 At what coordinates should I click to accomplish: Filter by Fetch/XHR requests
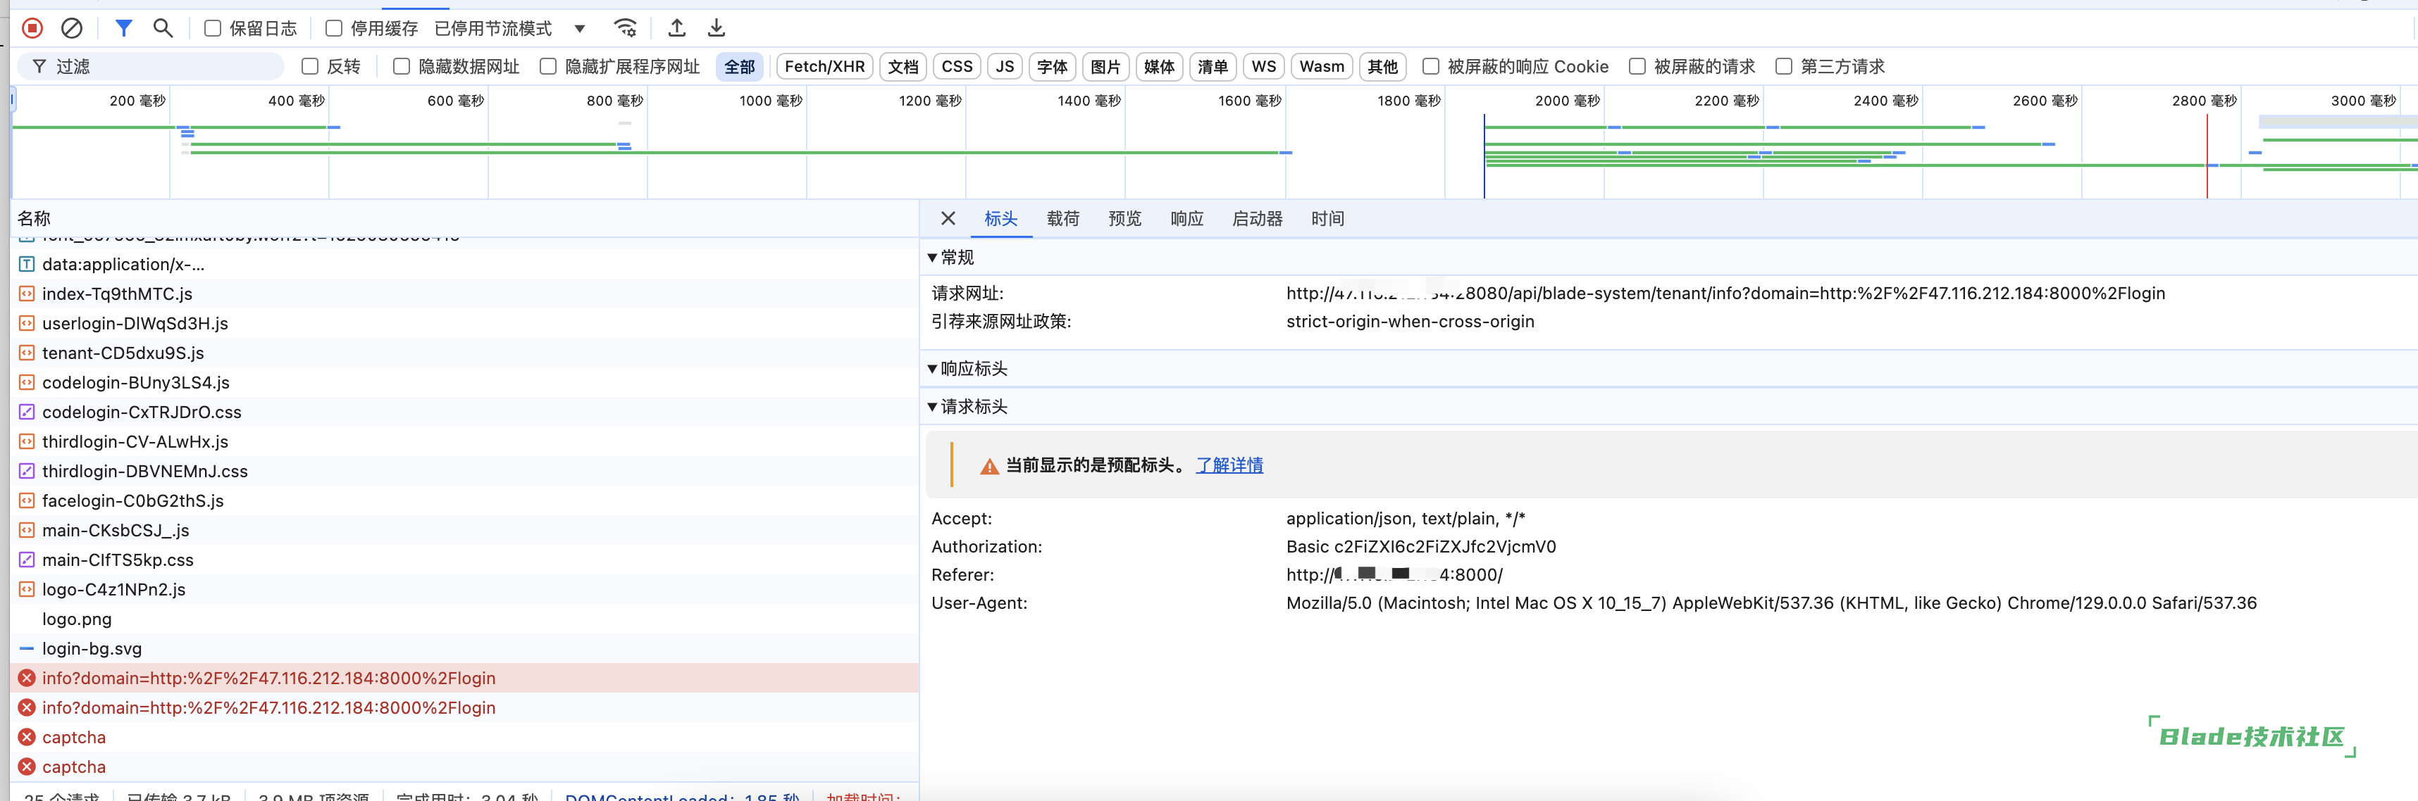point(825,67)
